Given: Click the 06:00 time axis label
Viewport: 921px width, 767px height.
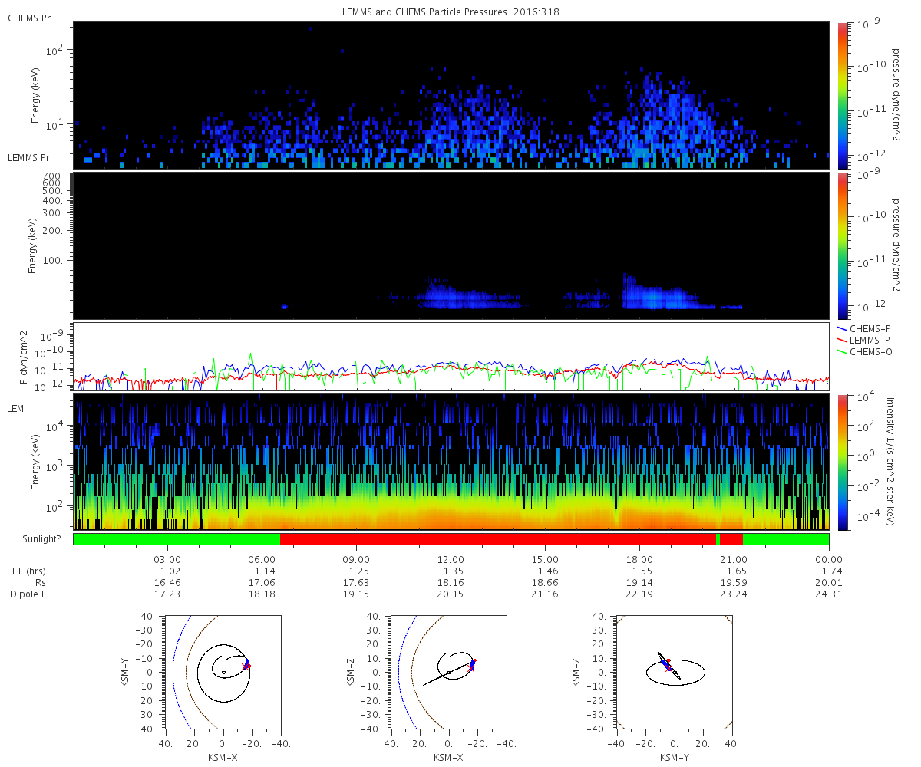Looking at the screenshot, I should [x=262, y=559].
